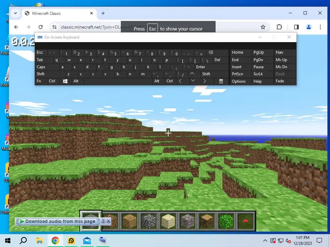Click the spacebar on On-Screen Keyboard
The image size is (330, 247).
(118, 81)
